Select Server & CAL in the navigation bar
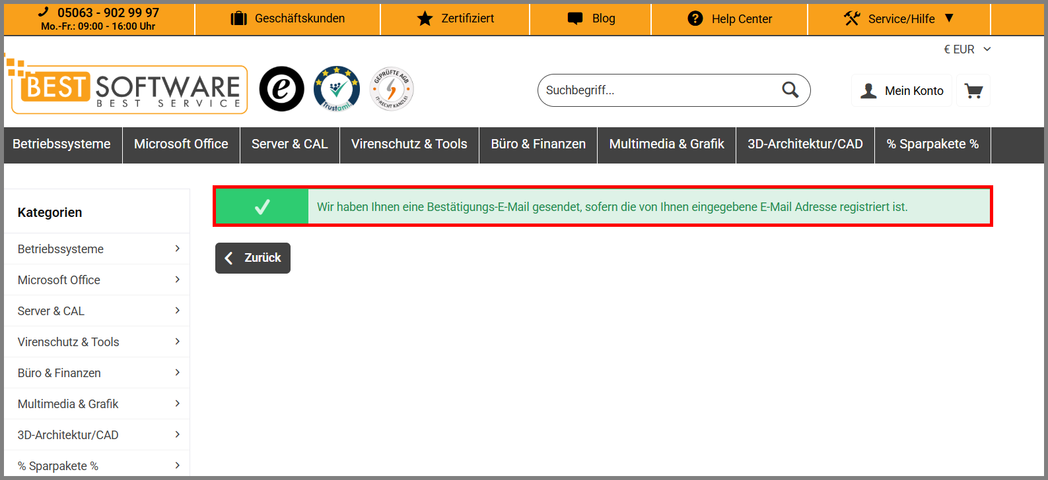Image resolution: width=1048 pixels, height=480 pixels. [x=289, y=144]
